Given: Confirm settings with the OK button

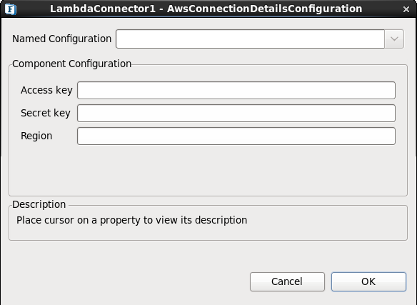Looking at the screenshot, I should [x=368, y=281].
